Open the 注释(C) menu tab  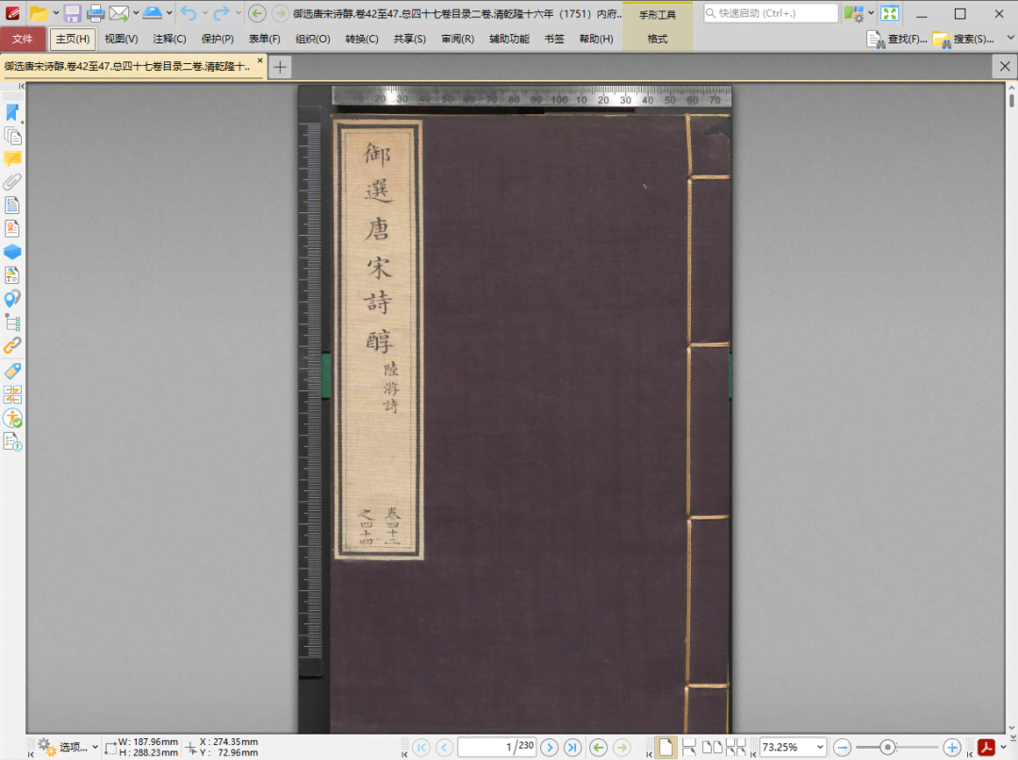(x=170, y=39)
